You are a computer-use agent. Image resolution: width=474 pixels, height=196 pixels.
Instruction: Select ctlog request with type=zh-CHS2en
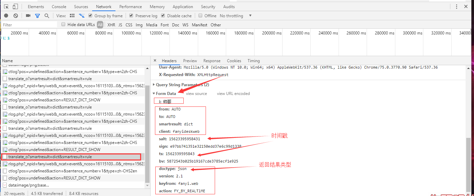pyautogui.click(x=73, y=171)
